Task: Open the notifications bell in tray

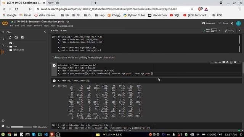Action: [174, 134]
